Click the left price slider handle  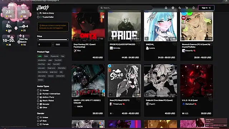pos(38,40)
